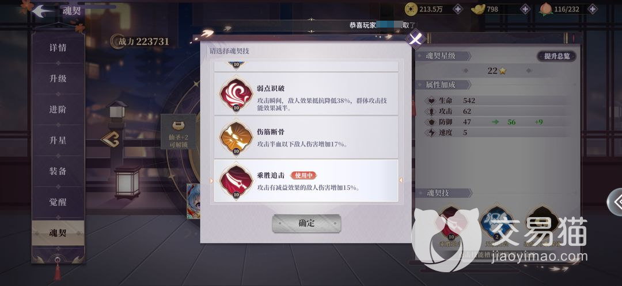
Task: Add gold ingots with the 798 plus icon
Action: click(525, 9)
